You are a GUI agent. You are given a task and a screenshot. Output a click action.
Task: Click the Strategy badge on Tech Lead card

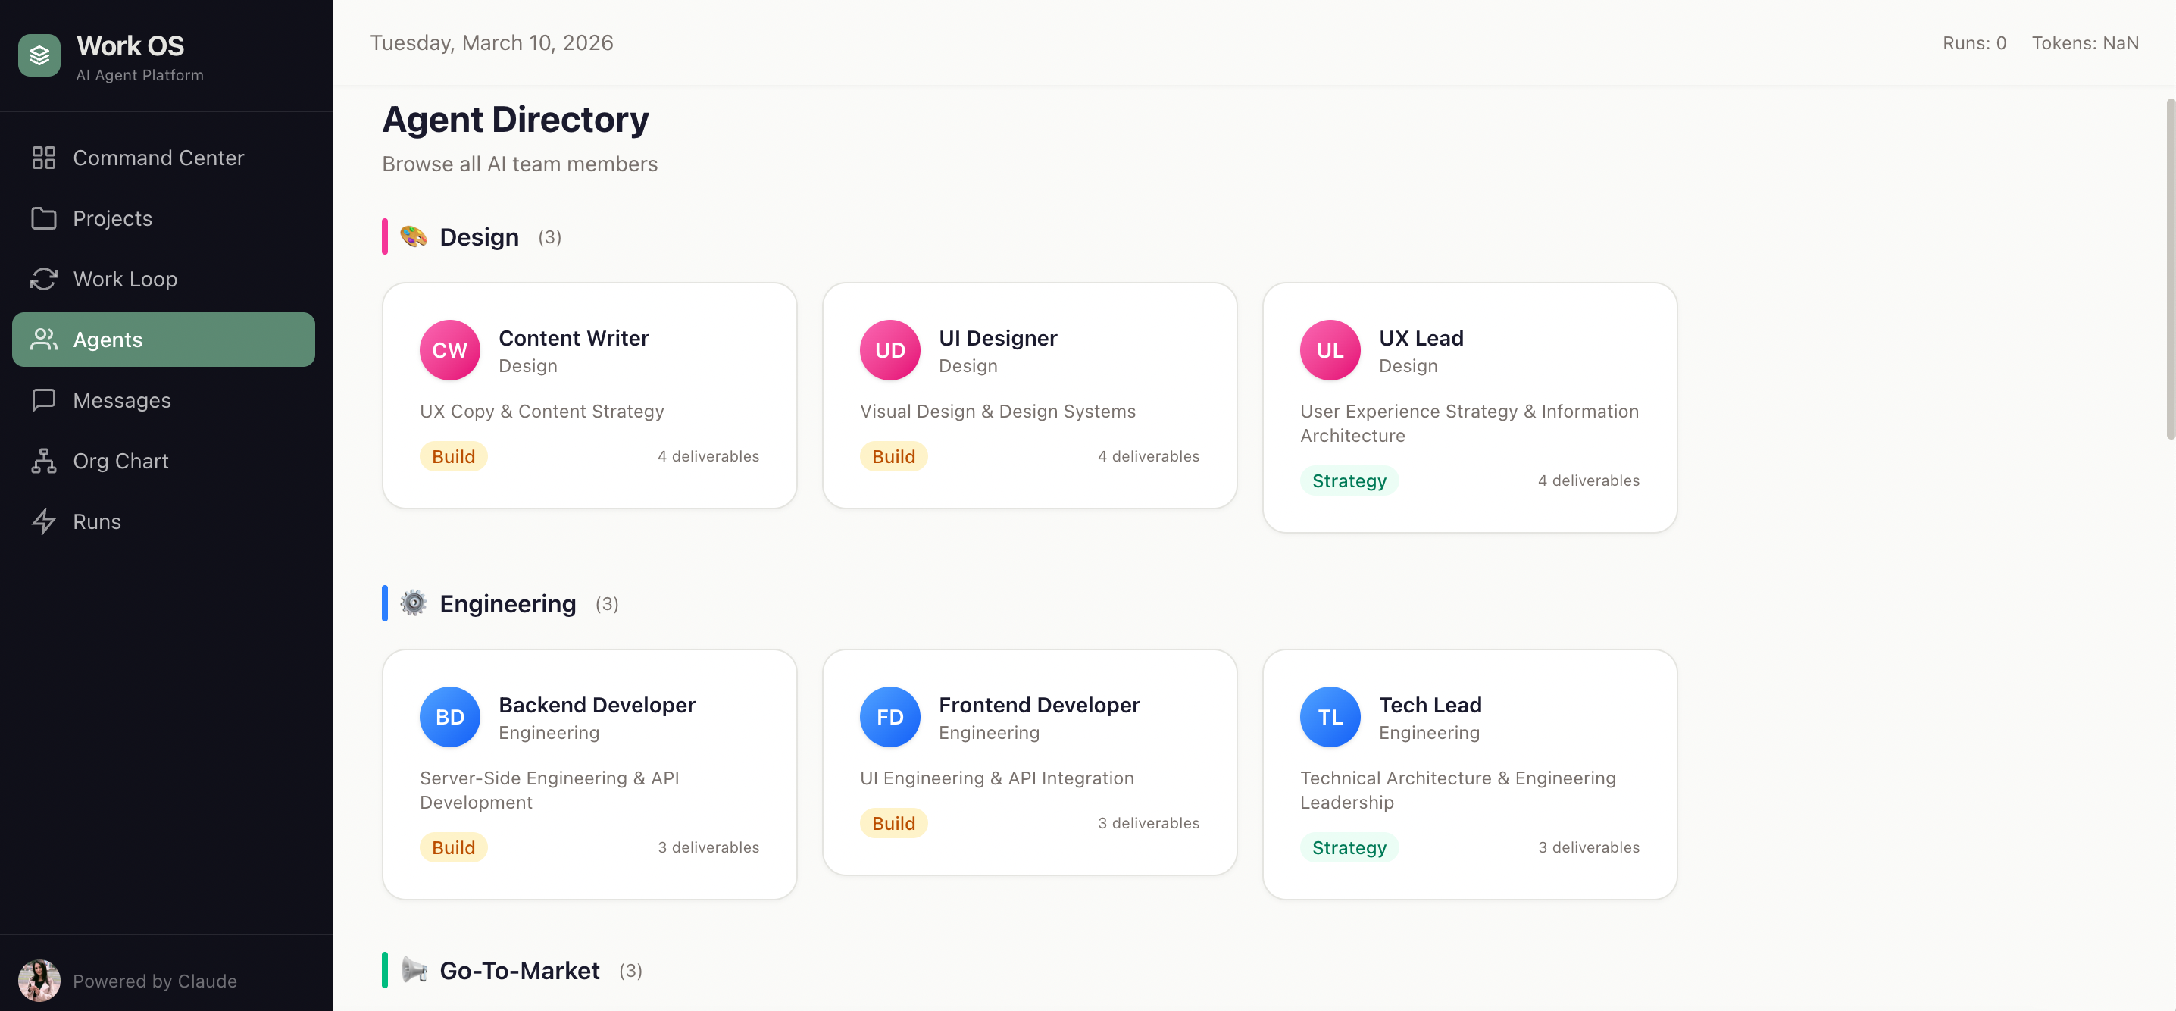coord(1348,847)
